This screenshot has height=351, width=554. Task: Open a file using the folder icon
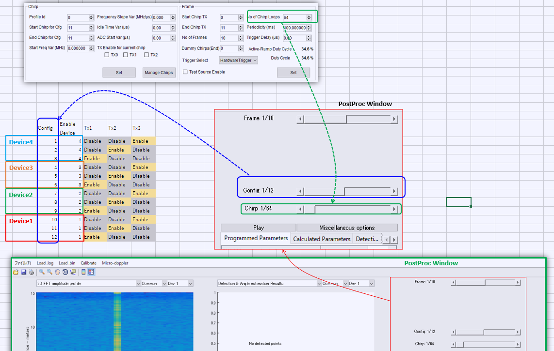[x=16, y=272]
